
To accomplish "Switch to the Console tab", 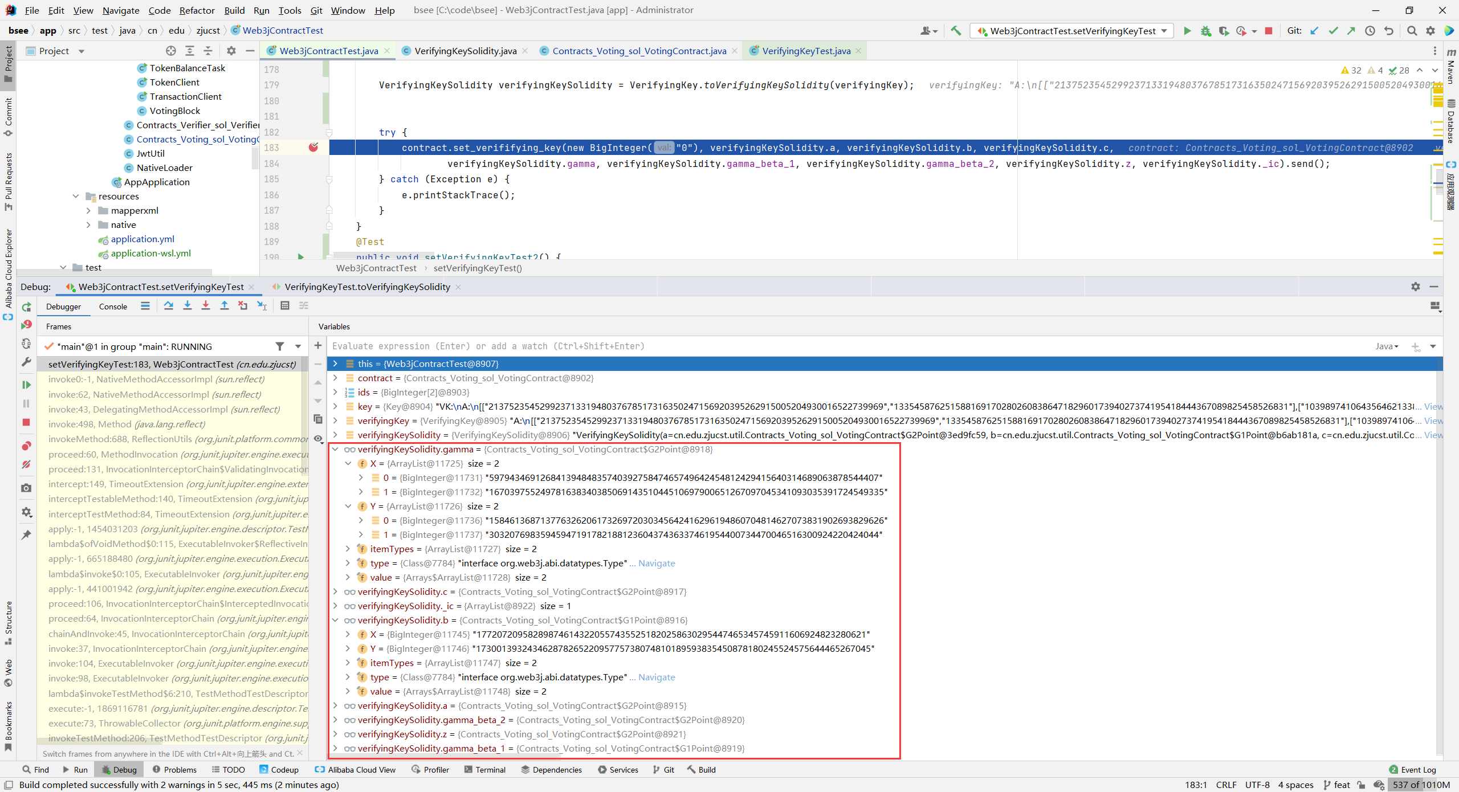I will click(113, 307).
